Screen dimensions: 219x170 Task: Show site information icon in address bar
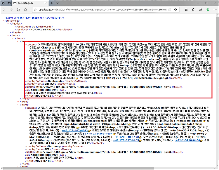click(x=35, y=10)
